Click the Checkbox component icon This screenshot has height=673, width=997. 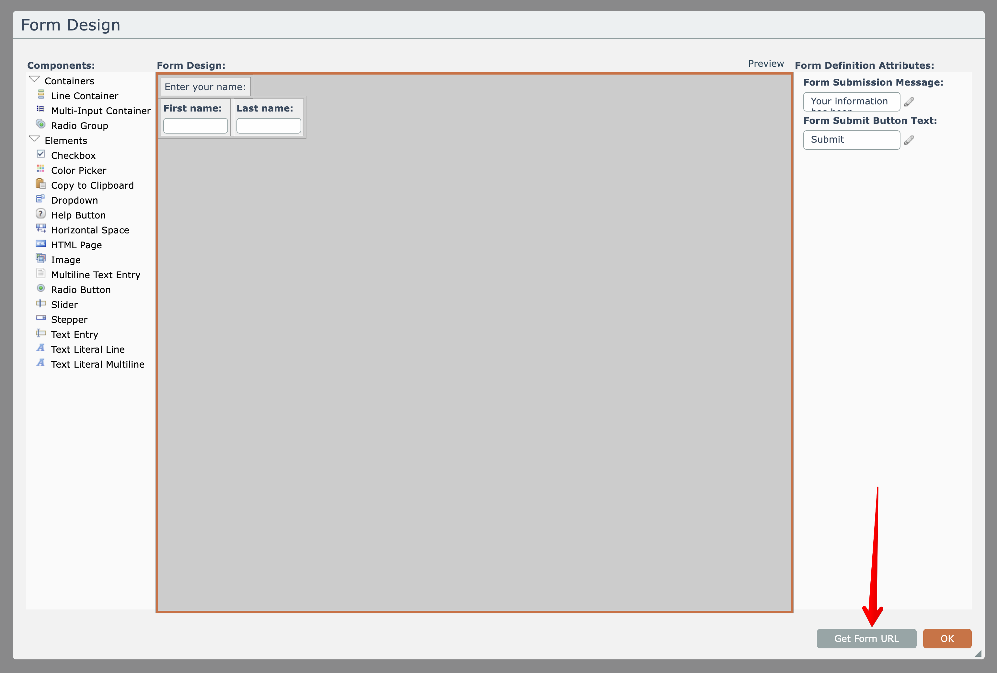41,154
